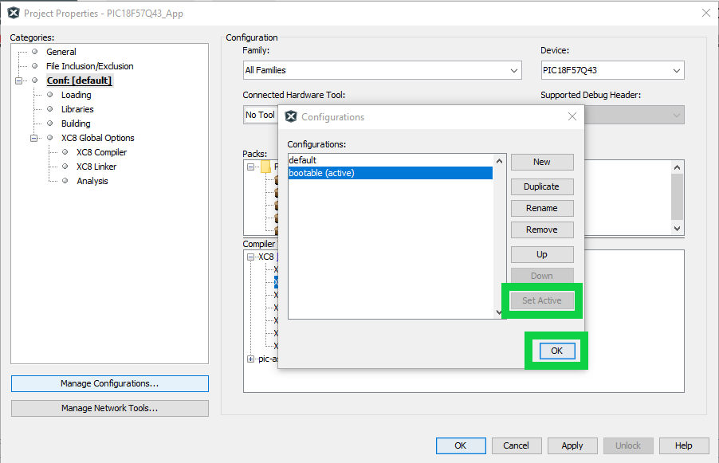Select General category

(x=61, y=52)
